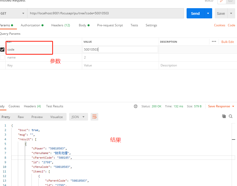The image size is (237, 186).
Task: Open the Save options dropdown arrow
Action: (231, 14)
